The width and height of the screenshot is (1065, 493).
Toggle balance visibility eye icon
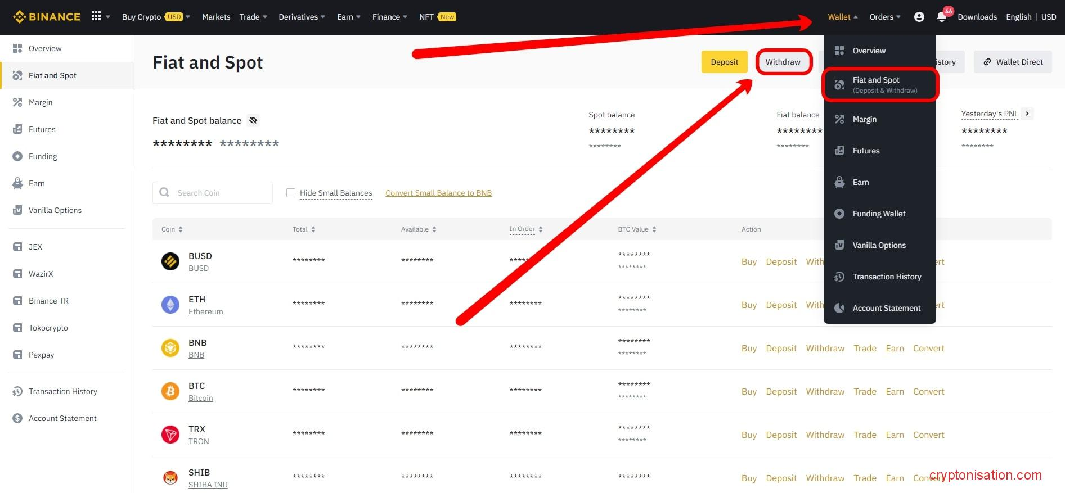(253, 120)
